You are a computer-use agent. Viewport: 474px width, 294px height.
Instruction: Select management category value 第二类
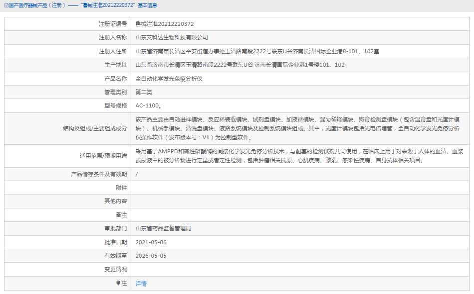[x=144, y=92]
